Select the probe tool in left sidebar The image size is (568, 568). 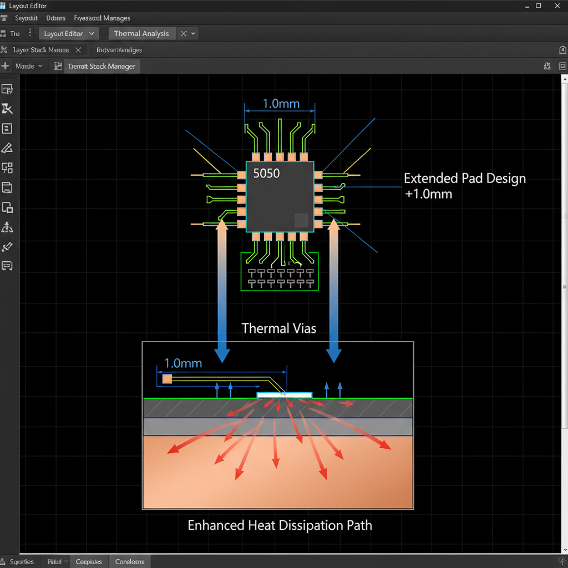pyautogui.click(x=7, y=247)
